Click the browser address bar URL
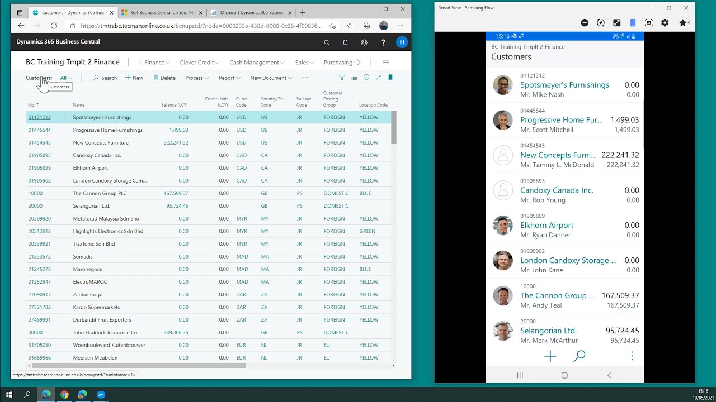Viewport: 716px width, 402px height. pos(201,26)
